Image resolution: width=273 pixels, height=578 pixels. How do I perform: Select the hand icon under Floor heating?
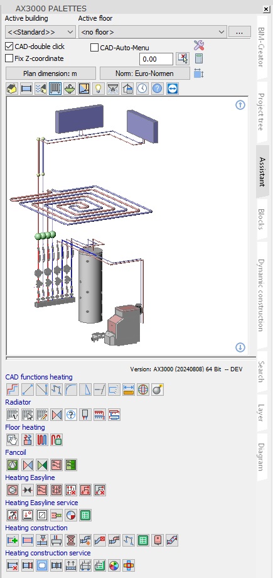pyautogui.click(x=12, y=440)
